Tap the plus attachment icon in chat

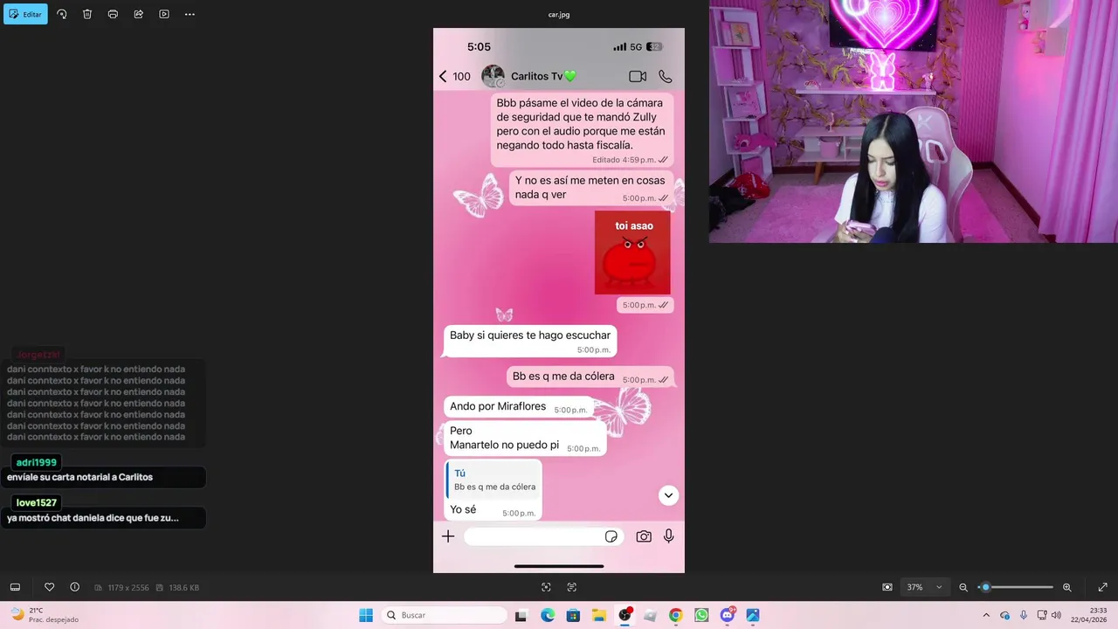448,536
